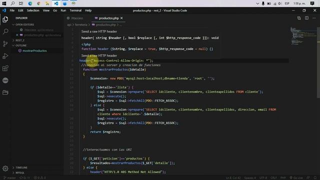This screenshot has width=320, height=180.
Task: Click the Open Changes compare icon
Action: click(x=299, y=18)
